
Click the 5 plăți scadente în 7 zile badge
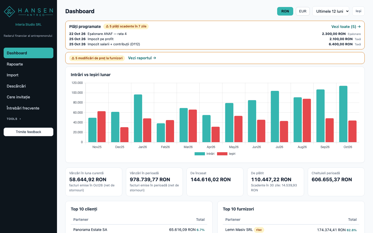[126, 26]
